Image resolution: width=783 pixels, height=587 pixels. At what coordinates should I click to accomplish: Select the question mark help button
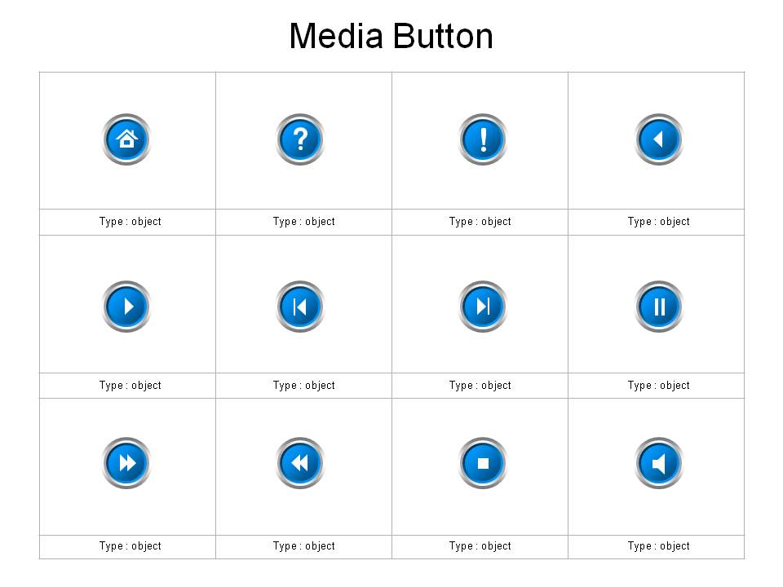point(299,139)
